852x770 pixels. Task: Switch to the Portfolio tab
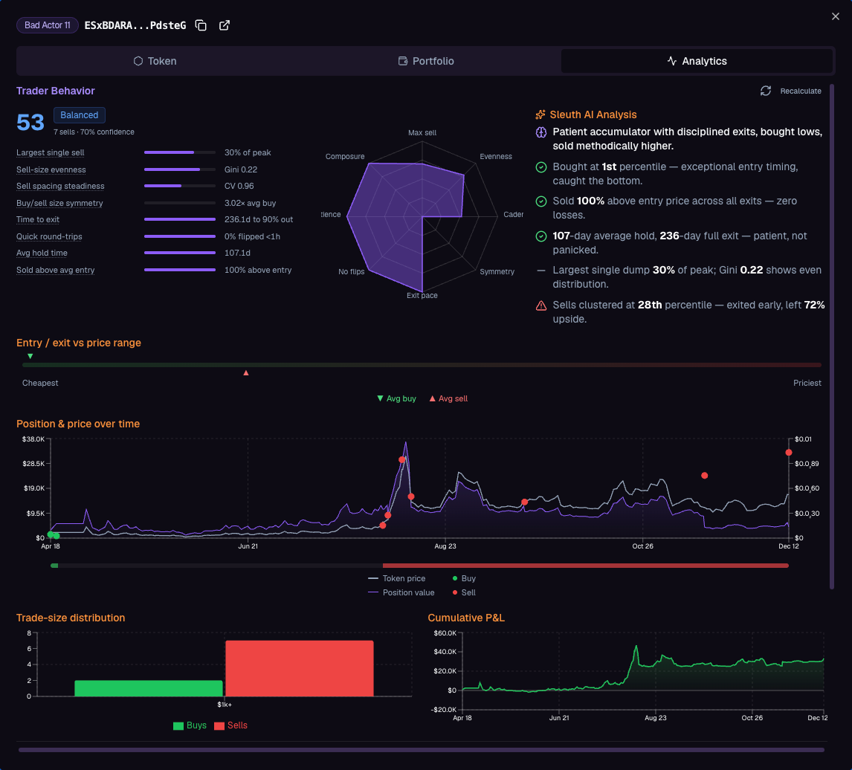(425, 61)
